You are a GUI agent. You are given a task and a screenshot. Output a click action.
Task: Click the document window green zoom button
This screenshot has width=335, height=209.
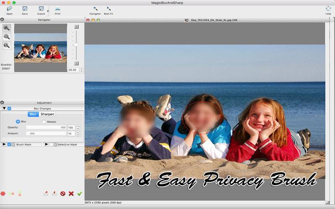(98, 20)
